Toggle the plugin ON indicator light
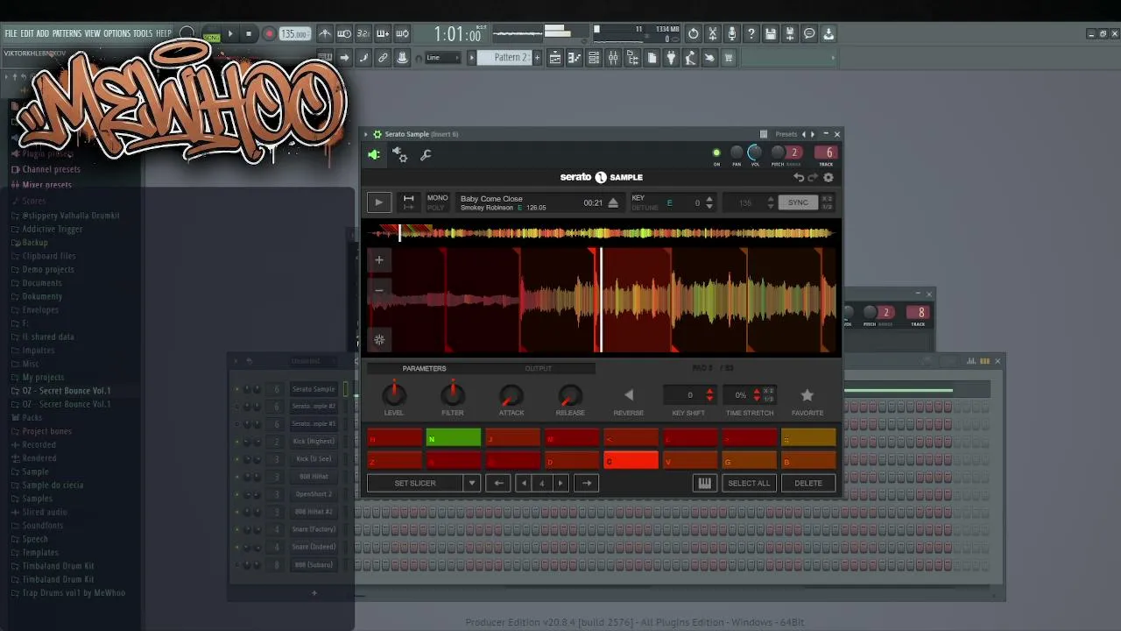The width and height of the screenshot is (1121, 631). click(x=716, y=153)
